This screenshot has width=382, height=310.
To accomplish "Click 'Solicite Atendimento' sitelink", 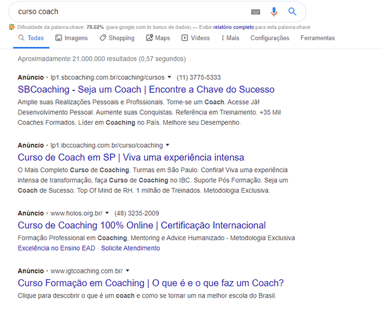I will pyautogui.click(x=130, y=248).
